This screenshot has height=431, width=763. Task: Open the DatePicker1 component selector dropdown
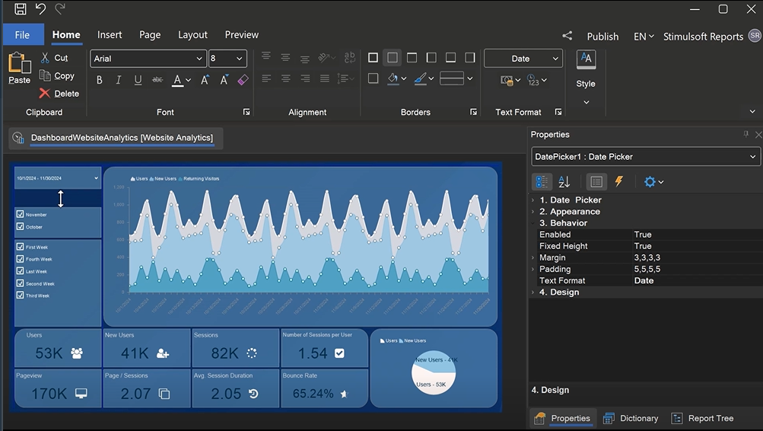[644, 157]
